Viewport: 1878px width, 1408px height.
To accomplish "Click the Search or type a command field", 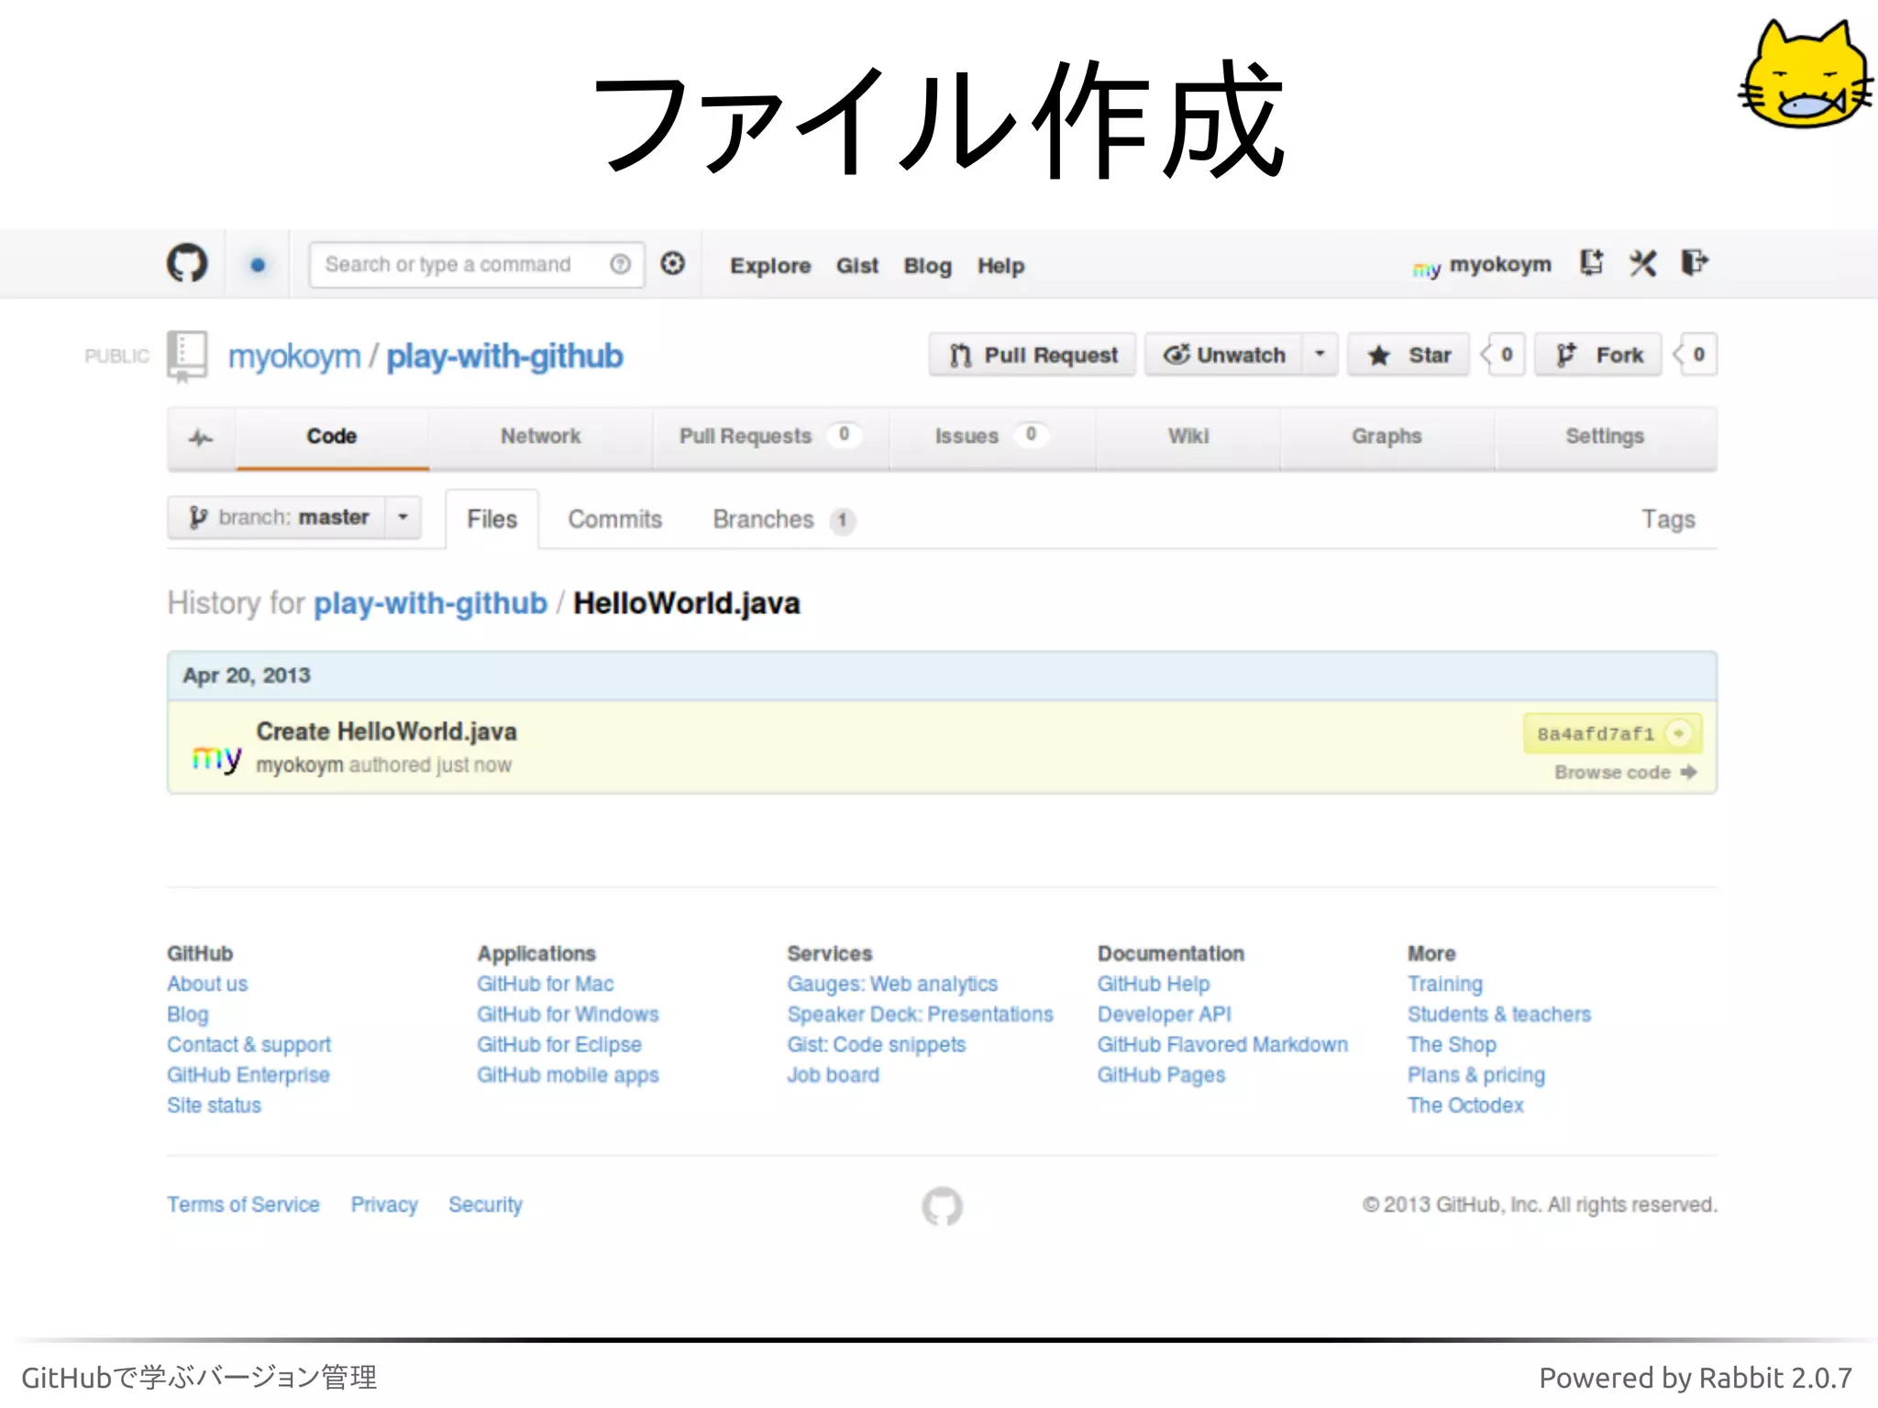I will (x=476, y=265).
